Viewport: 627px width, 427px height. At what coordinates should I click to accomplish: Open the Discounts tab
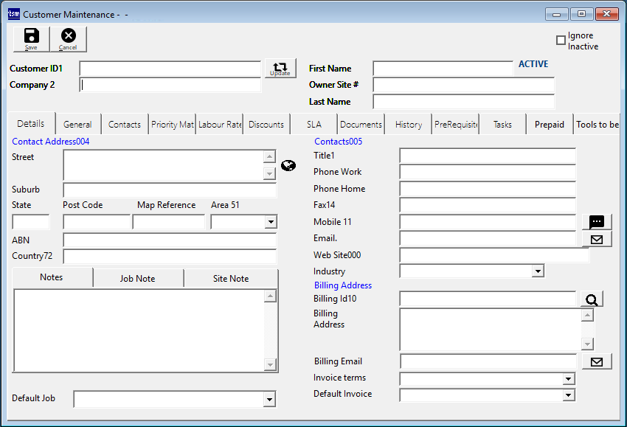266,125
